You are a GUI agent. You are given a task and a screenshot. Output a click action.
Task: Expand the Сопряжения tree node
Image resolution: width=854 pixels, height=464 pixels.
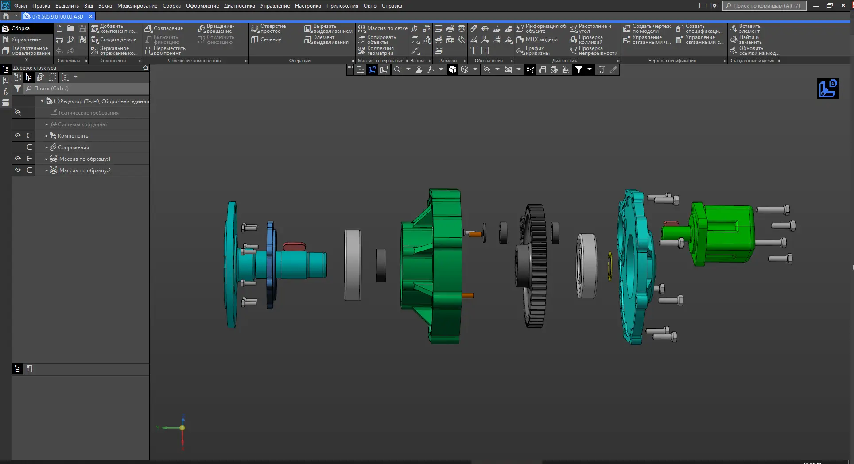pyautogui.click(x=47, y=147)
